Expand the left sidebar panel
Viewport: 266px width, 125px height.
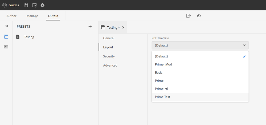point(7,26)
